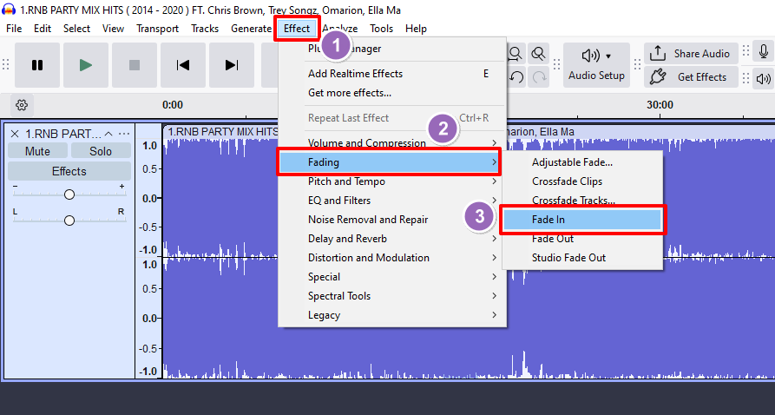Screen dimensions: 775x415
Task: Click the 30:00 mark on timeline ruler
Action: [660, 105]
